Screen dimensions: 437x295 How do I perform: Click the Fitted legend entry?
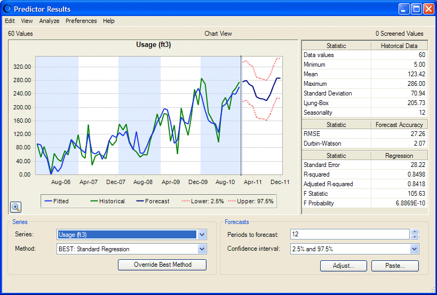57,201
